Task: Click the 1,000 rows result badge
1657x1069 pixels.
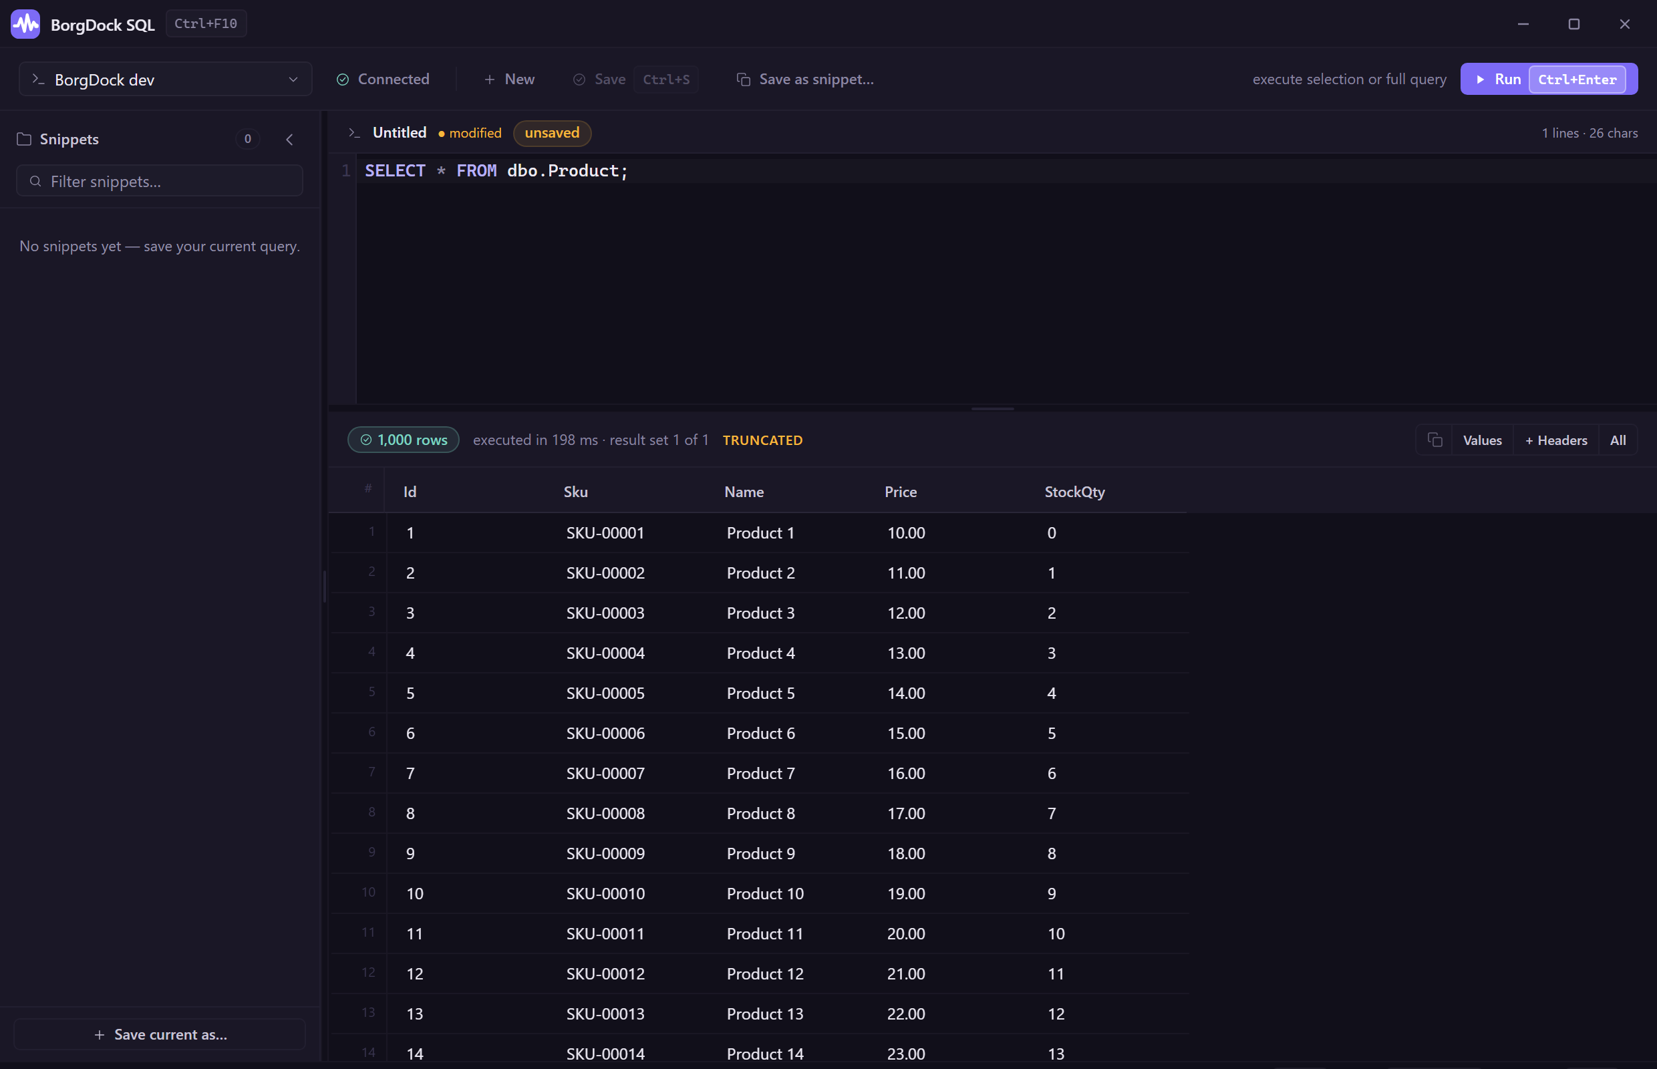Action: (404, 440)
